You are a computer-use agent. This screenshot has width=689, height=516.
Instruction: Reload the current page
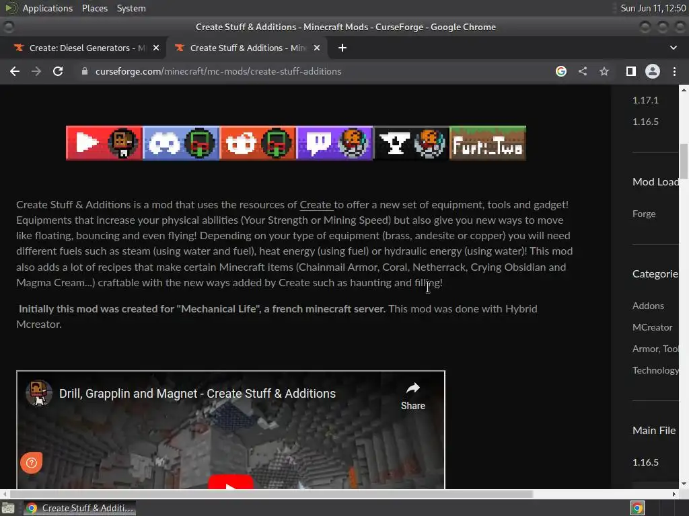[x=58, y=71]
